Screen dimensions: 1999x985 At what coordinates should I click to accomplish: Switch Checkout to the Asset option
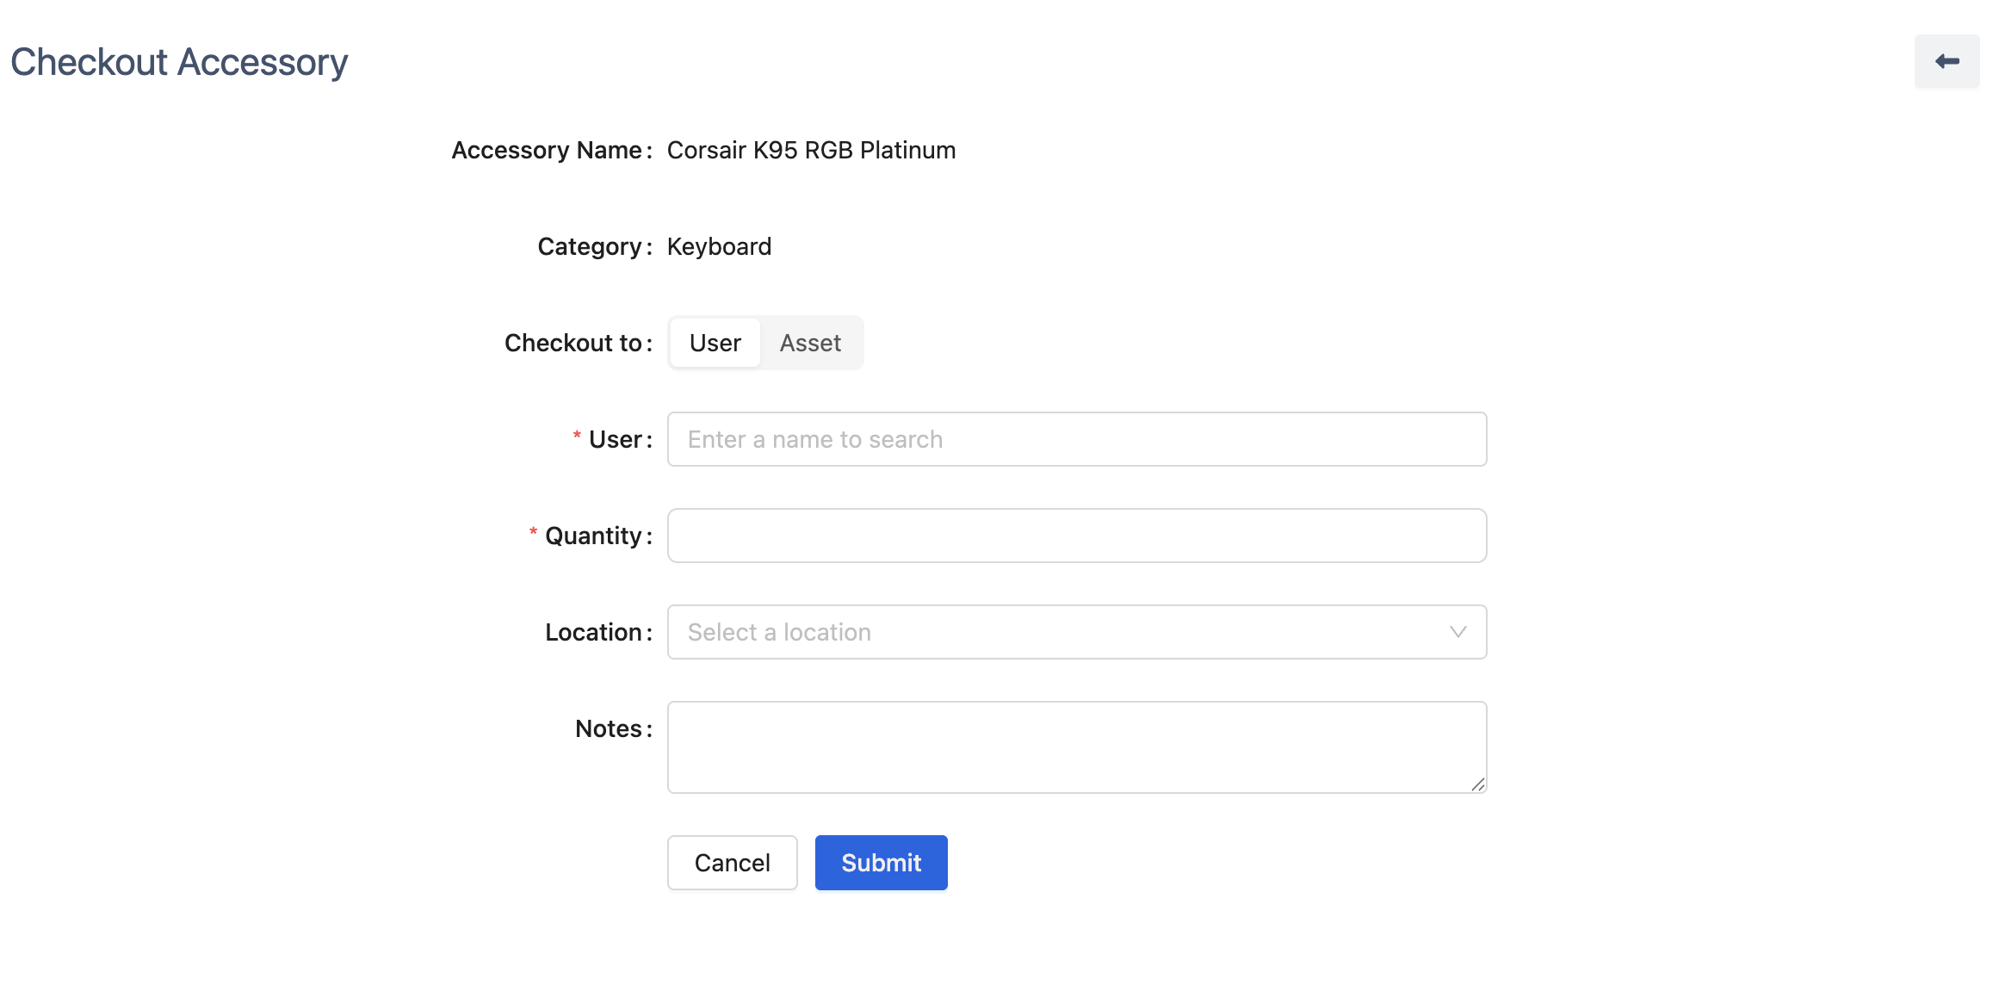pyautogui.click(x=810, y=343)
